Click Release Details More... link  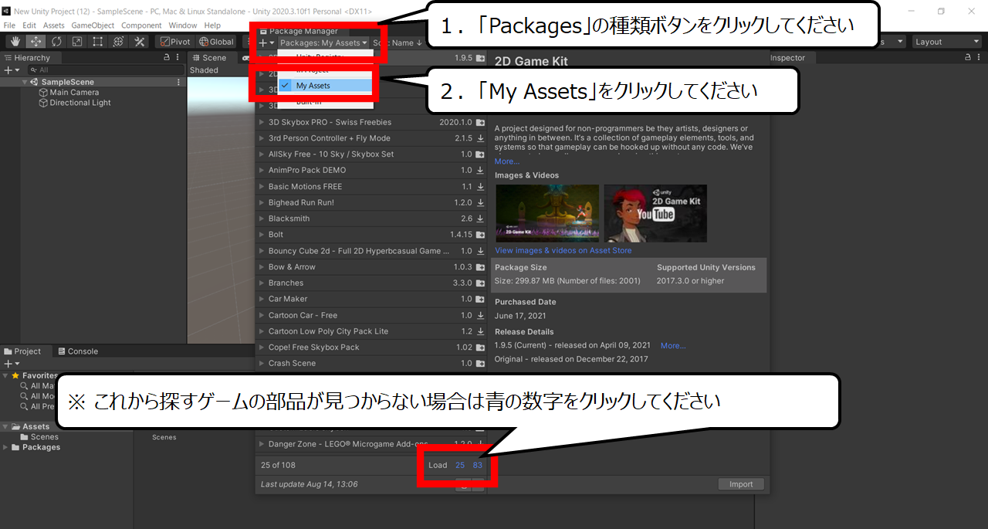673,345
